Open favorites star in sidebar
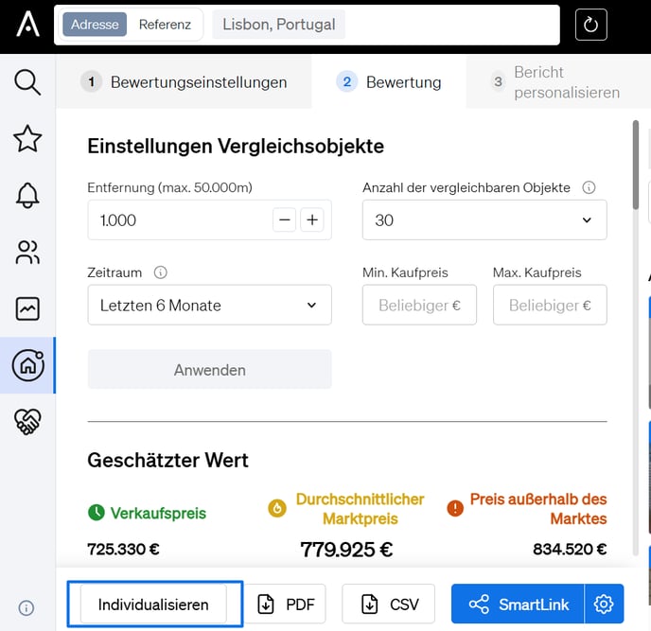651x631 pixels. coord(27,139)
